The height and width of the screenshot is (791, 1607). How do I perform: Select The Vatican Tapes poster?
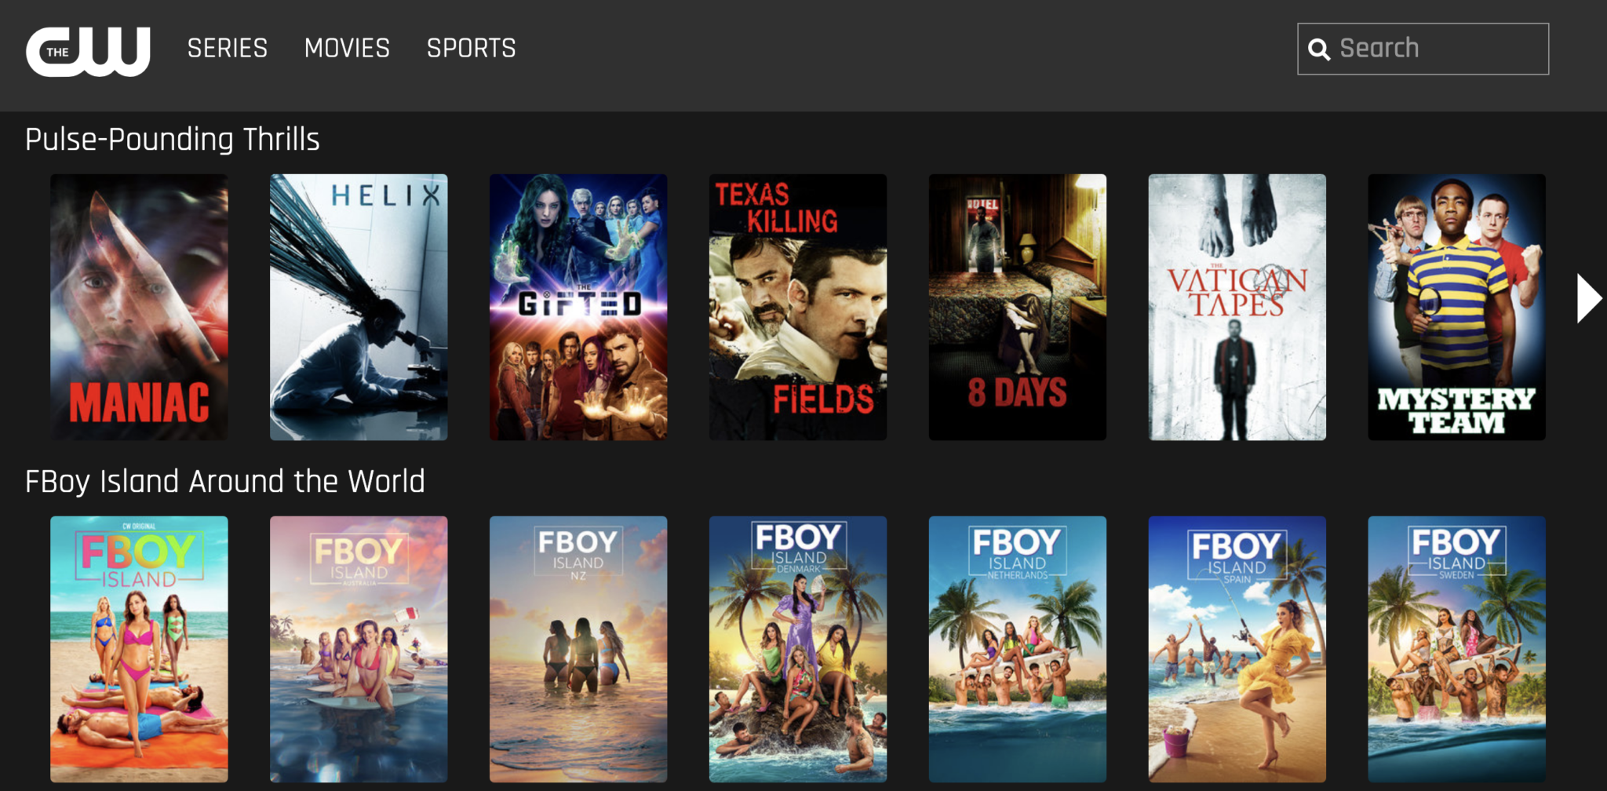tap(1237, 307)
